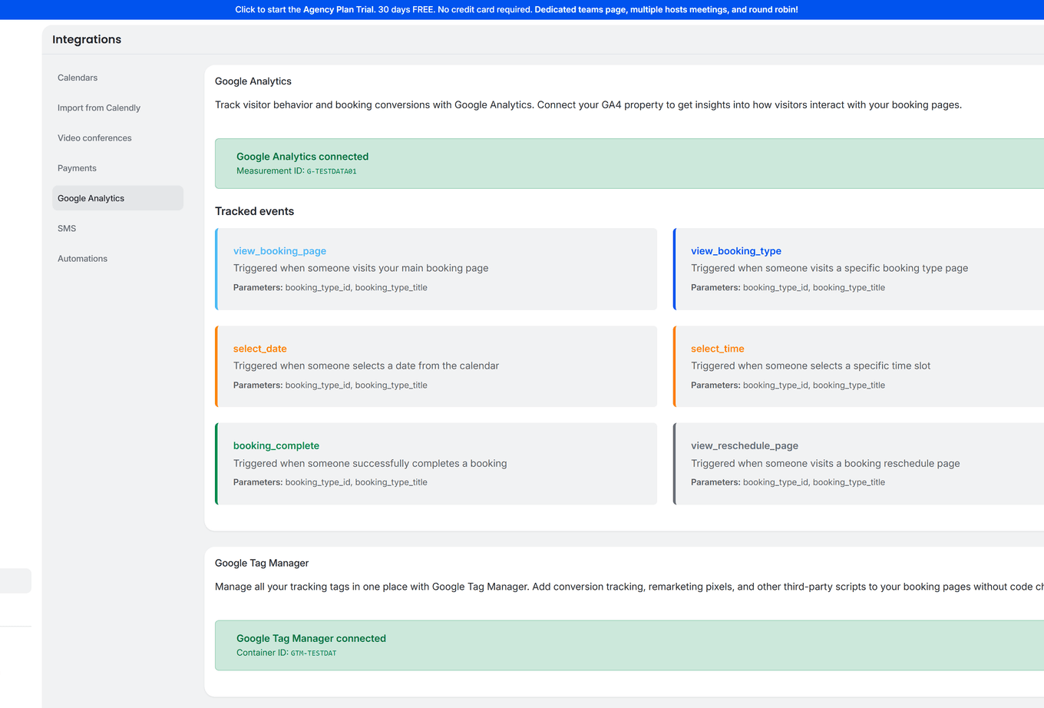
Task: Open the view_booking_page tracked event card
Action: (436, 269)
